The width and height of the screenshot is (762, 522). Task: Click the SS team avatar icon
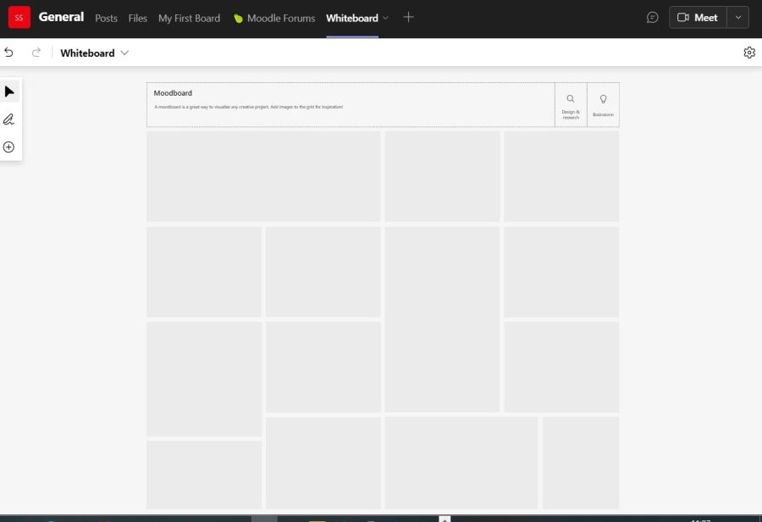[x=19, y=17]
